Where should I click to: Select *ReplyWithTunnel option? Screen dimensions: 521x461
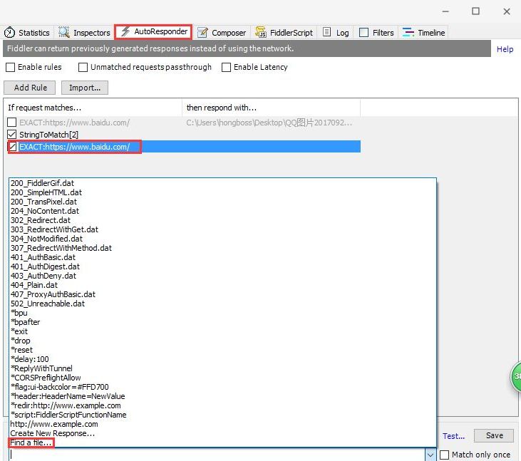coord(222,368)
